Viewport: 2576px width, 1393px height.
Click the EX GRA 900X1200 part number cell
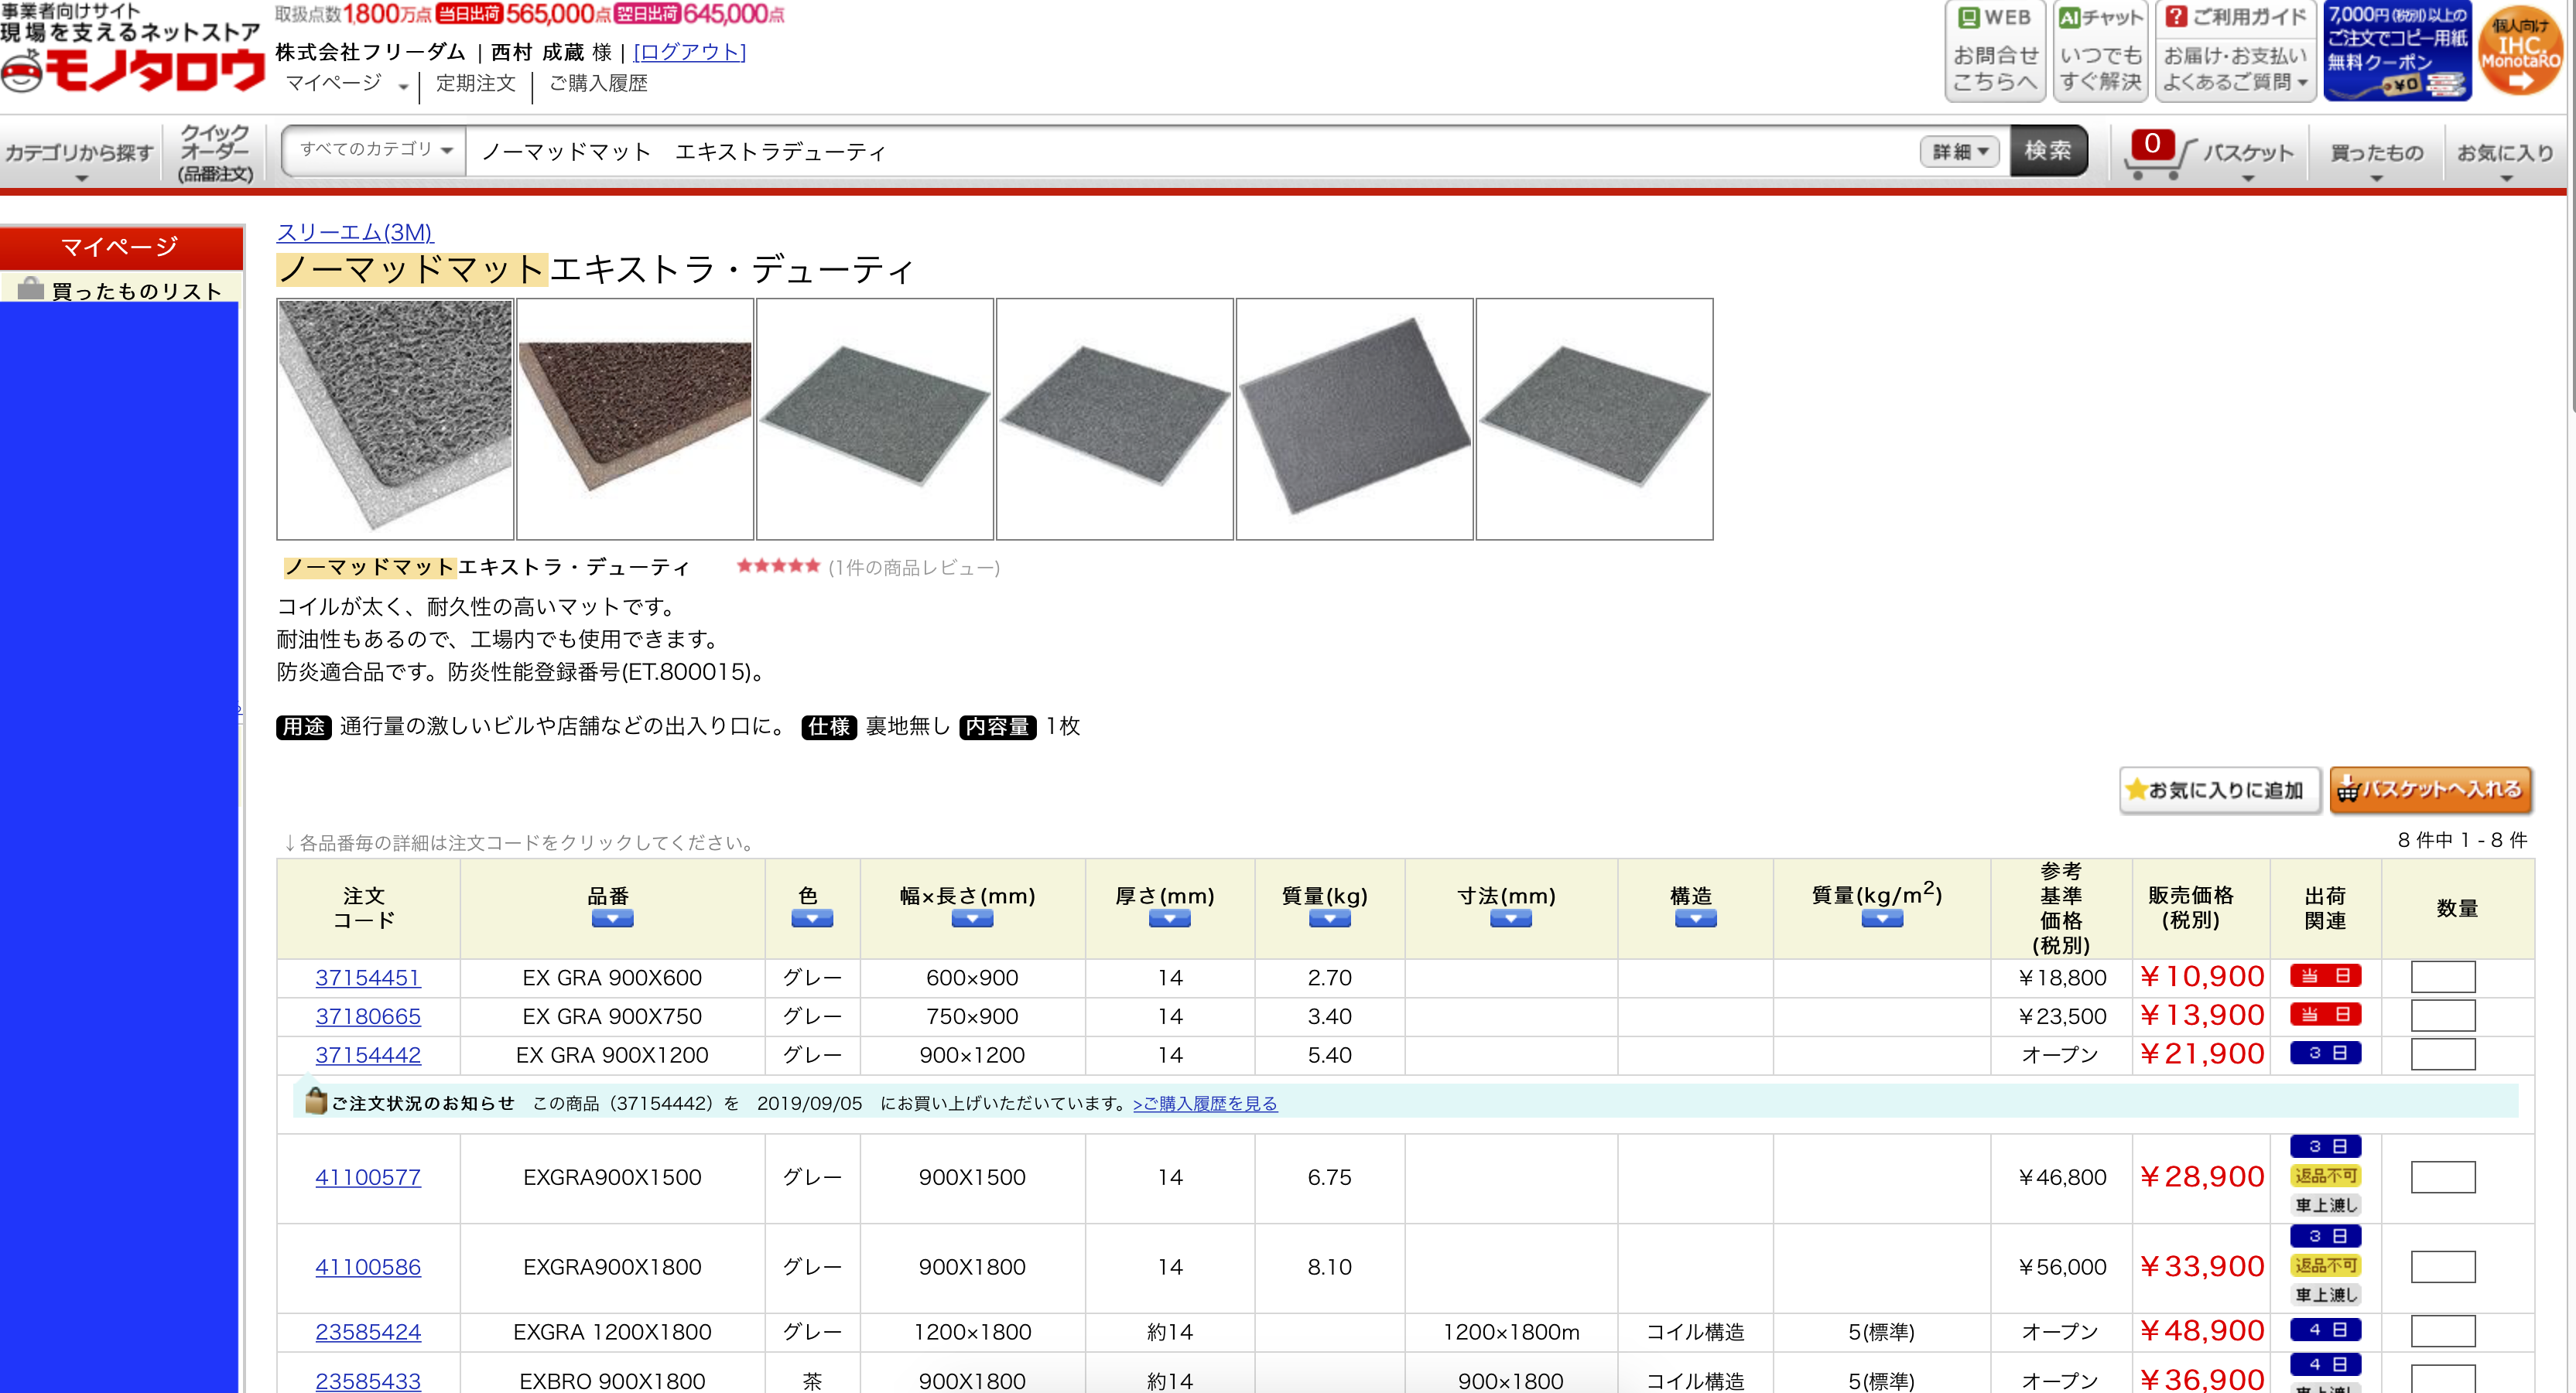[612, 1055]
